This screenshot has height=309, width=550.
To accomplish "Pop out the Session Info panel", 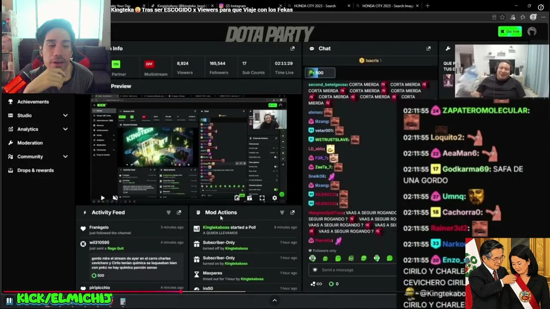I will tap(292, 48).
